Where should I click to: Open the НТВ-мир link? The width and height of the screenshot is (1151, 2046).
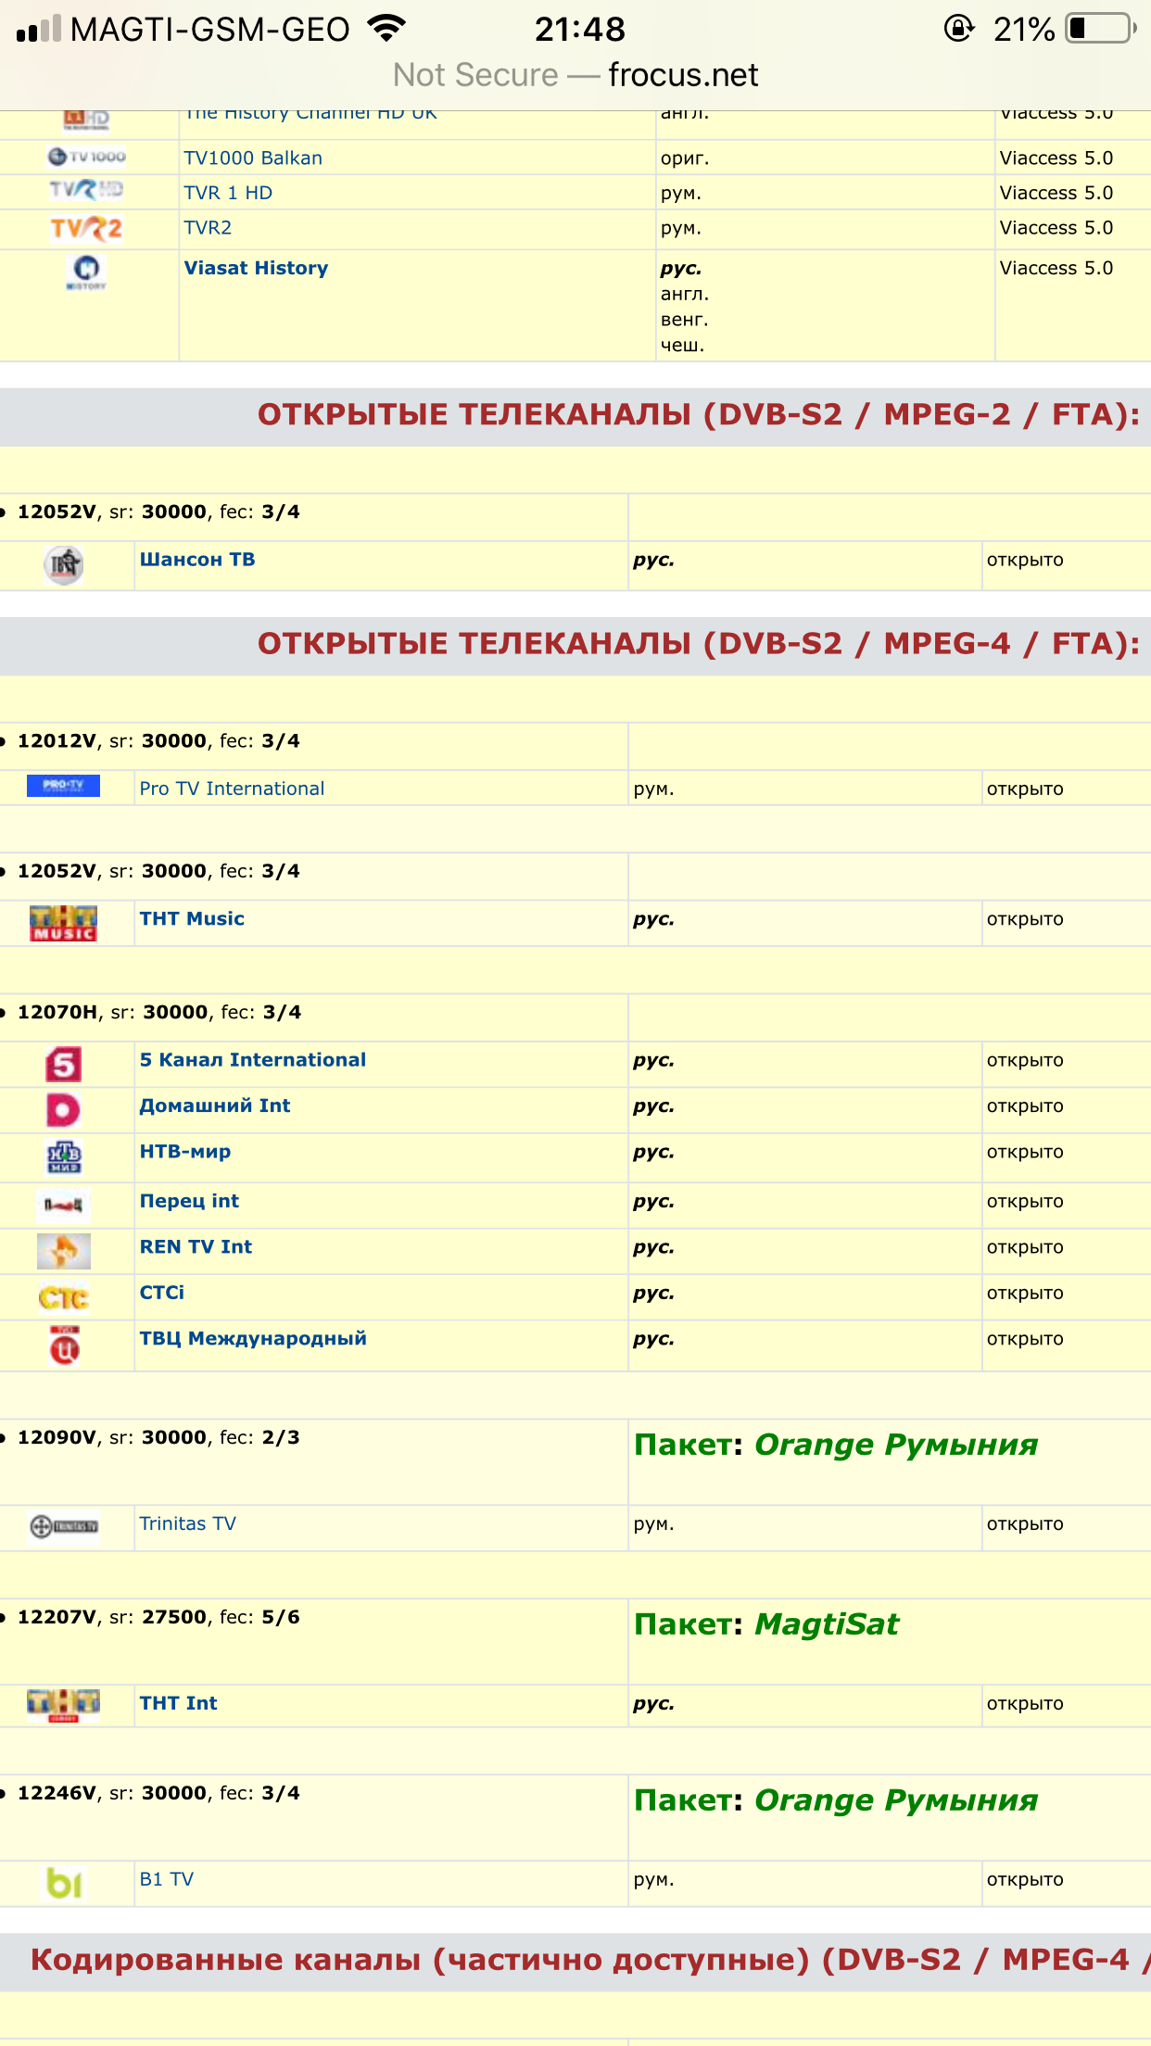[185, 1151]
